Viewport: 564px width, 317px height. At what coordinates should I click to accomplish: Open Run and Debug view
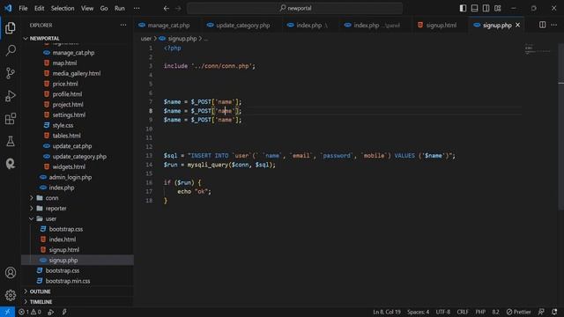11,96
